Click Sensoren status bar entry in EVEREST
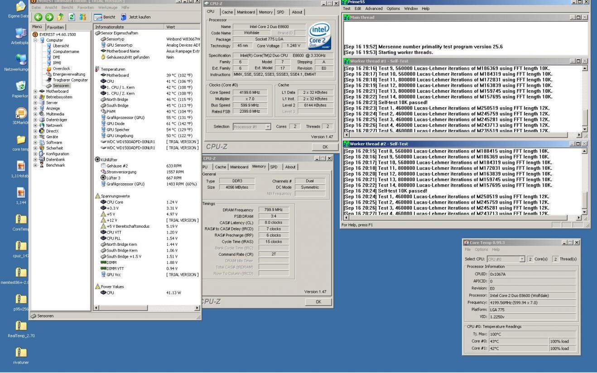The image size is (597, 373). pyautogui.click(x=42, y=316)
